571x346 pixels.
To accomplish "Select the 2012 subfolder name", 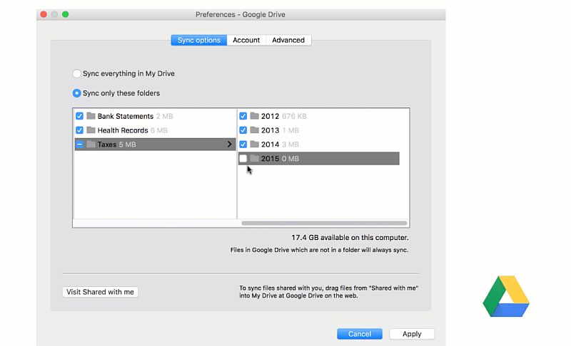I will 270,116.
